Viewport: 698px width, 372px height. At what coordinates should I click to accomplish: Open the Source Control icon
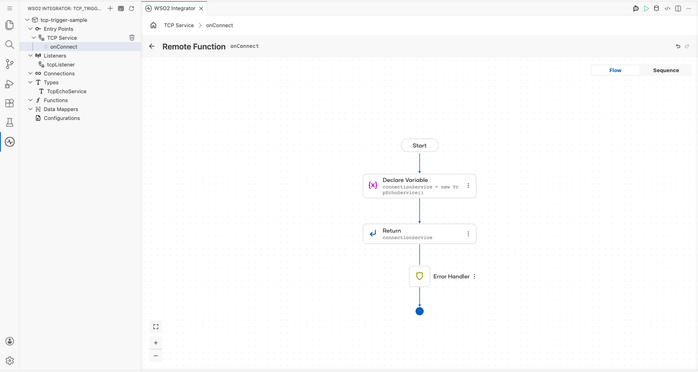pyautogui.click(x=10, y=64)
